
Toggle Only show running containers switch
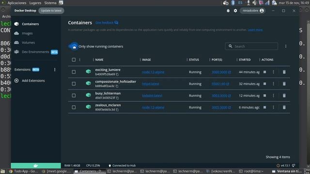tap(73, 46)
